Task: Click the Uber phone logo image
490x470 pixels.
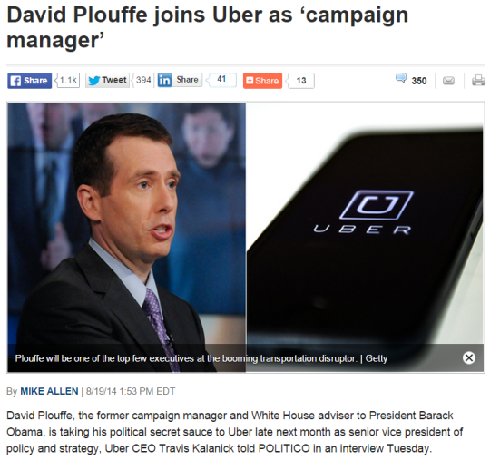Action: pyautogui.click(x=365, y=238)
